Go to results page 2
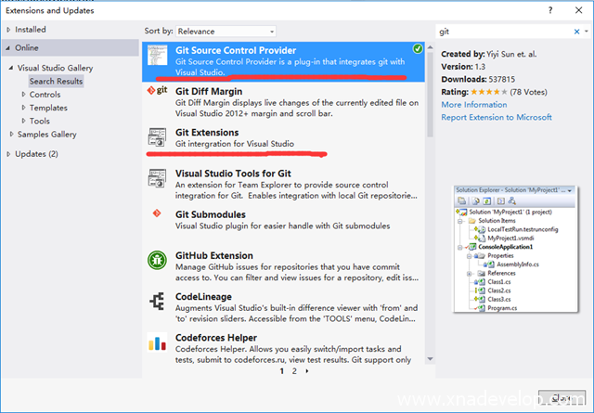The image size is (594, 413). click(x=294, y=370)
